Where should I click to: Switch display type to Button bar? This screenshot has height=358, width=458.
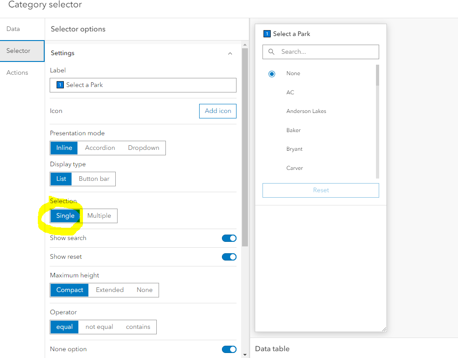[93, 179]
